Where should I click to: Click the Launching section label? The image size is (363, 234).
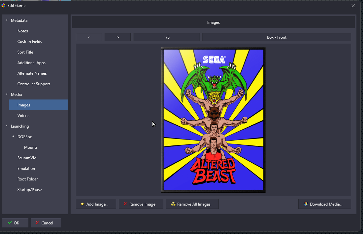coord(20,126)
